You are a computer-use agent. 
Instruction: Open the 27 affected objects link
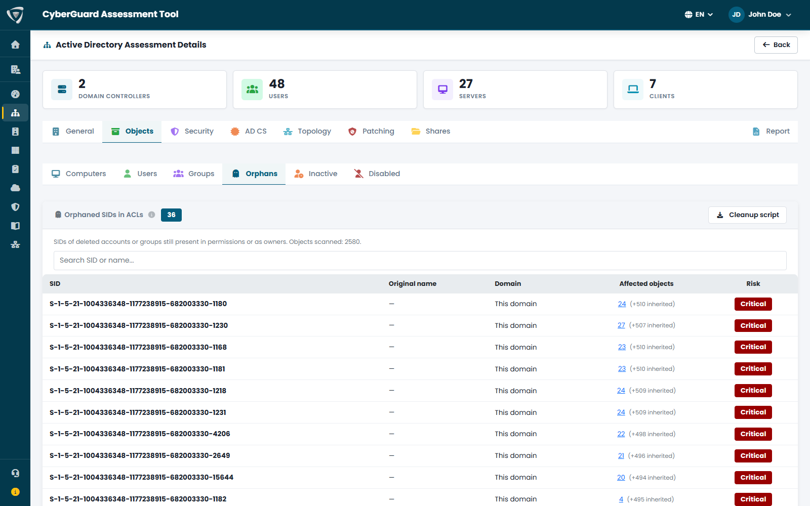pos(621,325)
